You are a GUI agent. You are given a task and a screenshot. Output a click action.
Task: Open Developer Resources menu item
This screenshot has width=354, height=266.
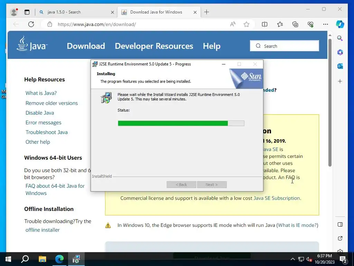[x=154, y=46]
